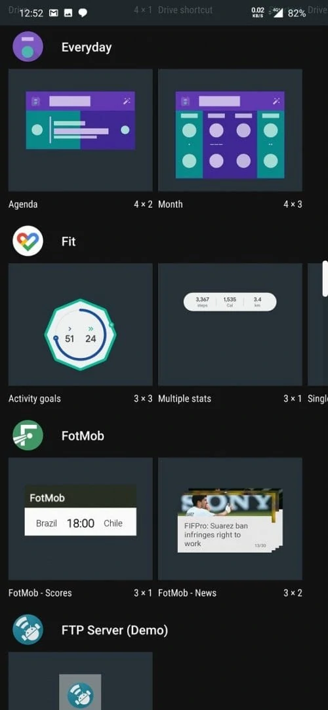Choose the Fit Activity goals widget
This screenshot has height=710, width=328.
(x=80, y=325)
